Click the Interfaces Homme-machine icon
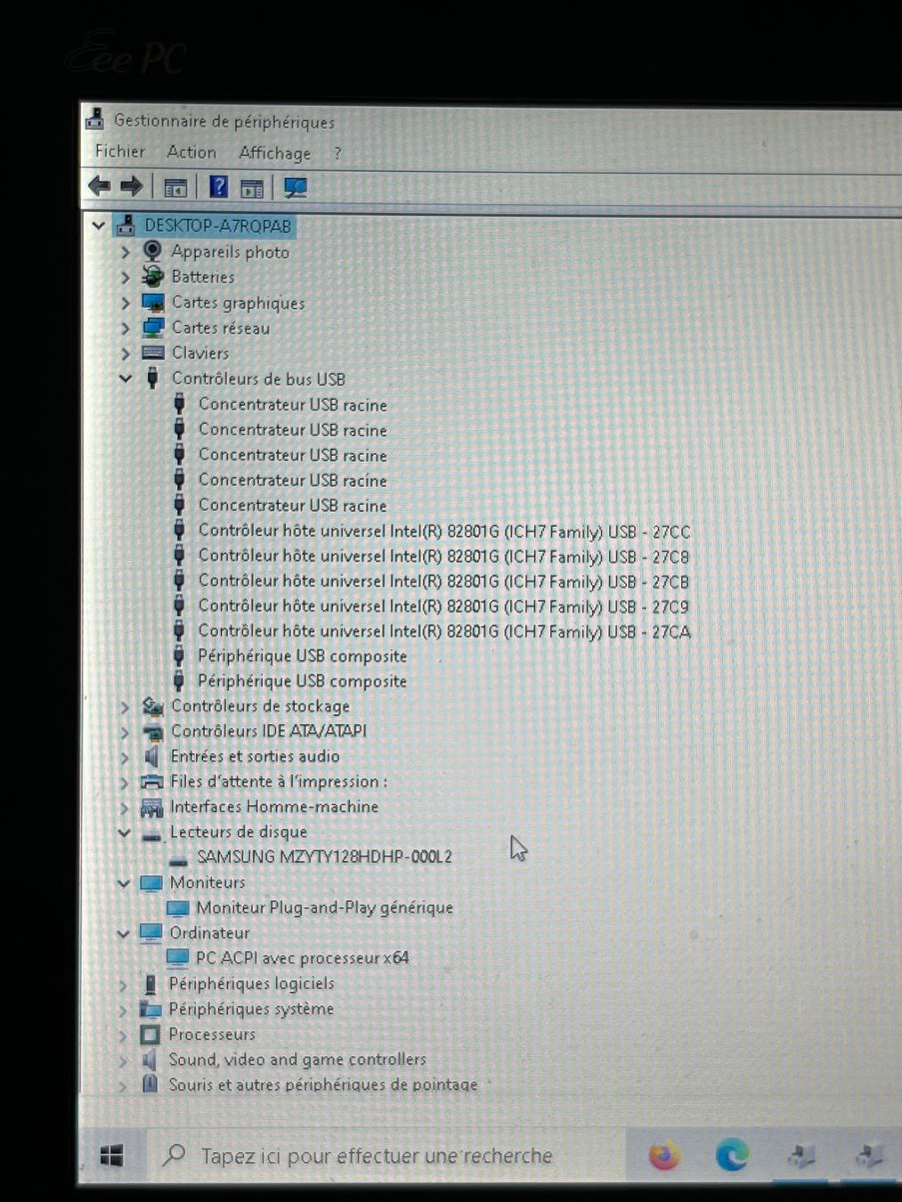 [152, 807]
